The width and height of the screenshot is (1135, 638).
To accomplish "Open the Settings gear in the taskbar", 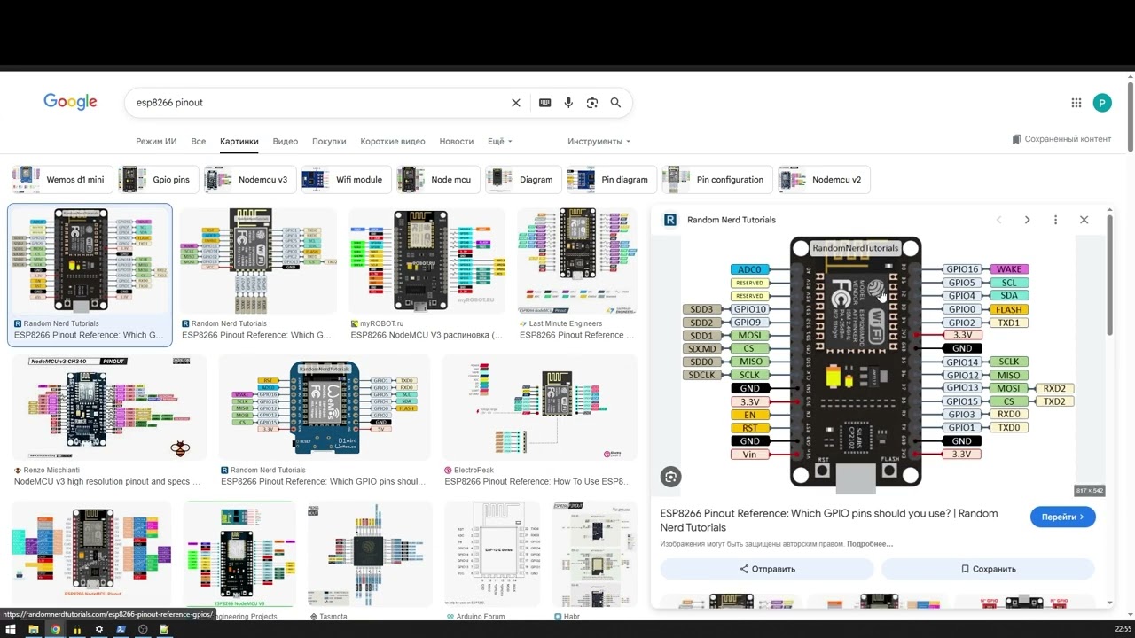I will tap(99, 629).
